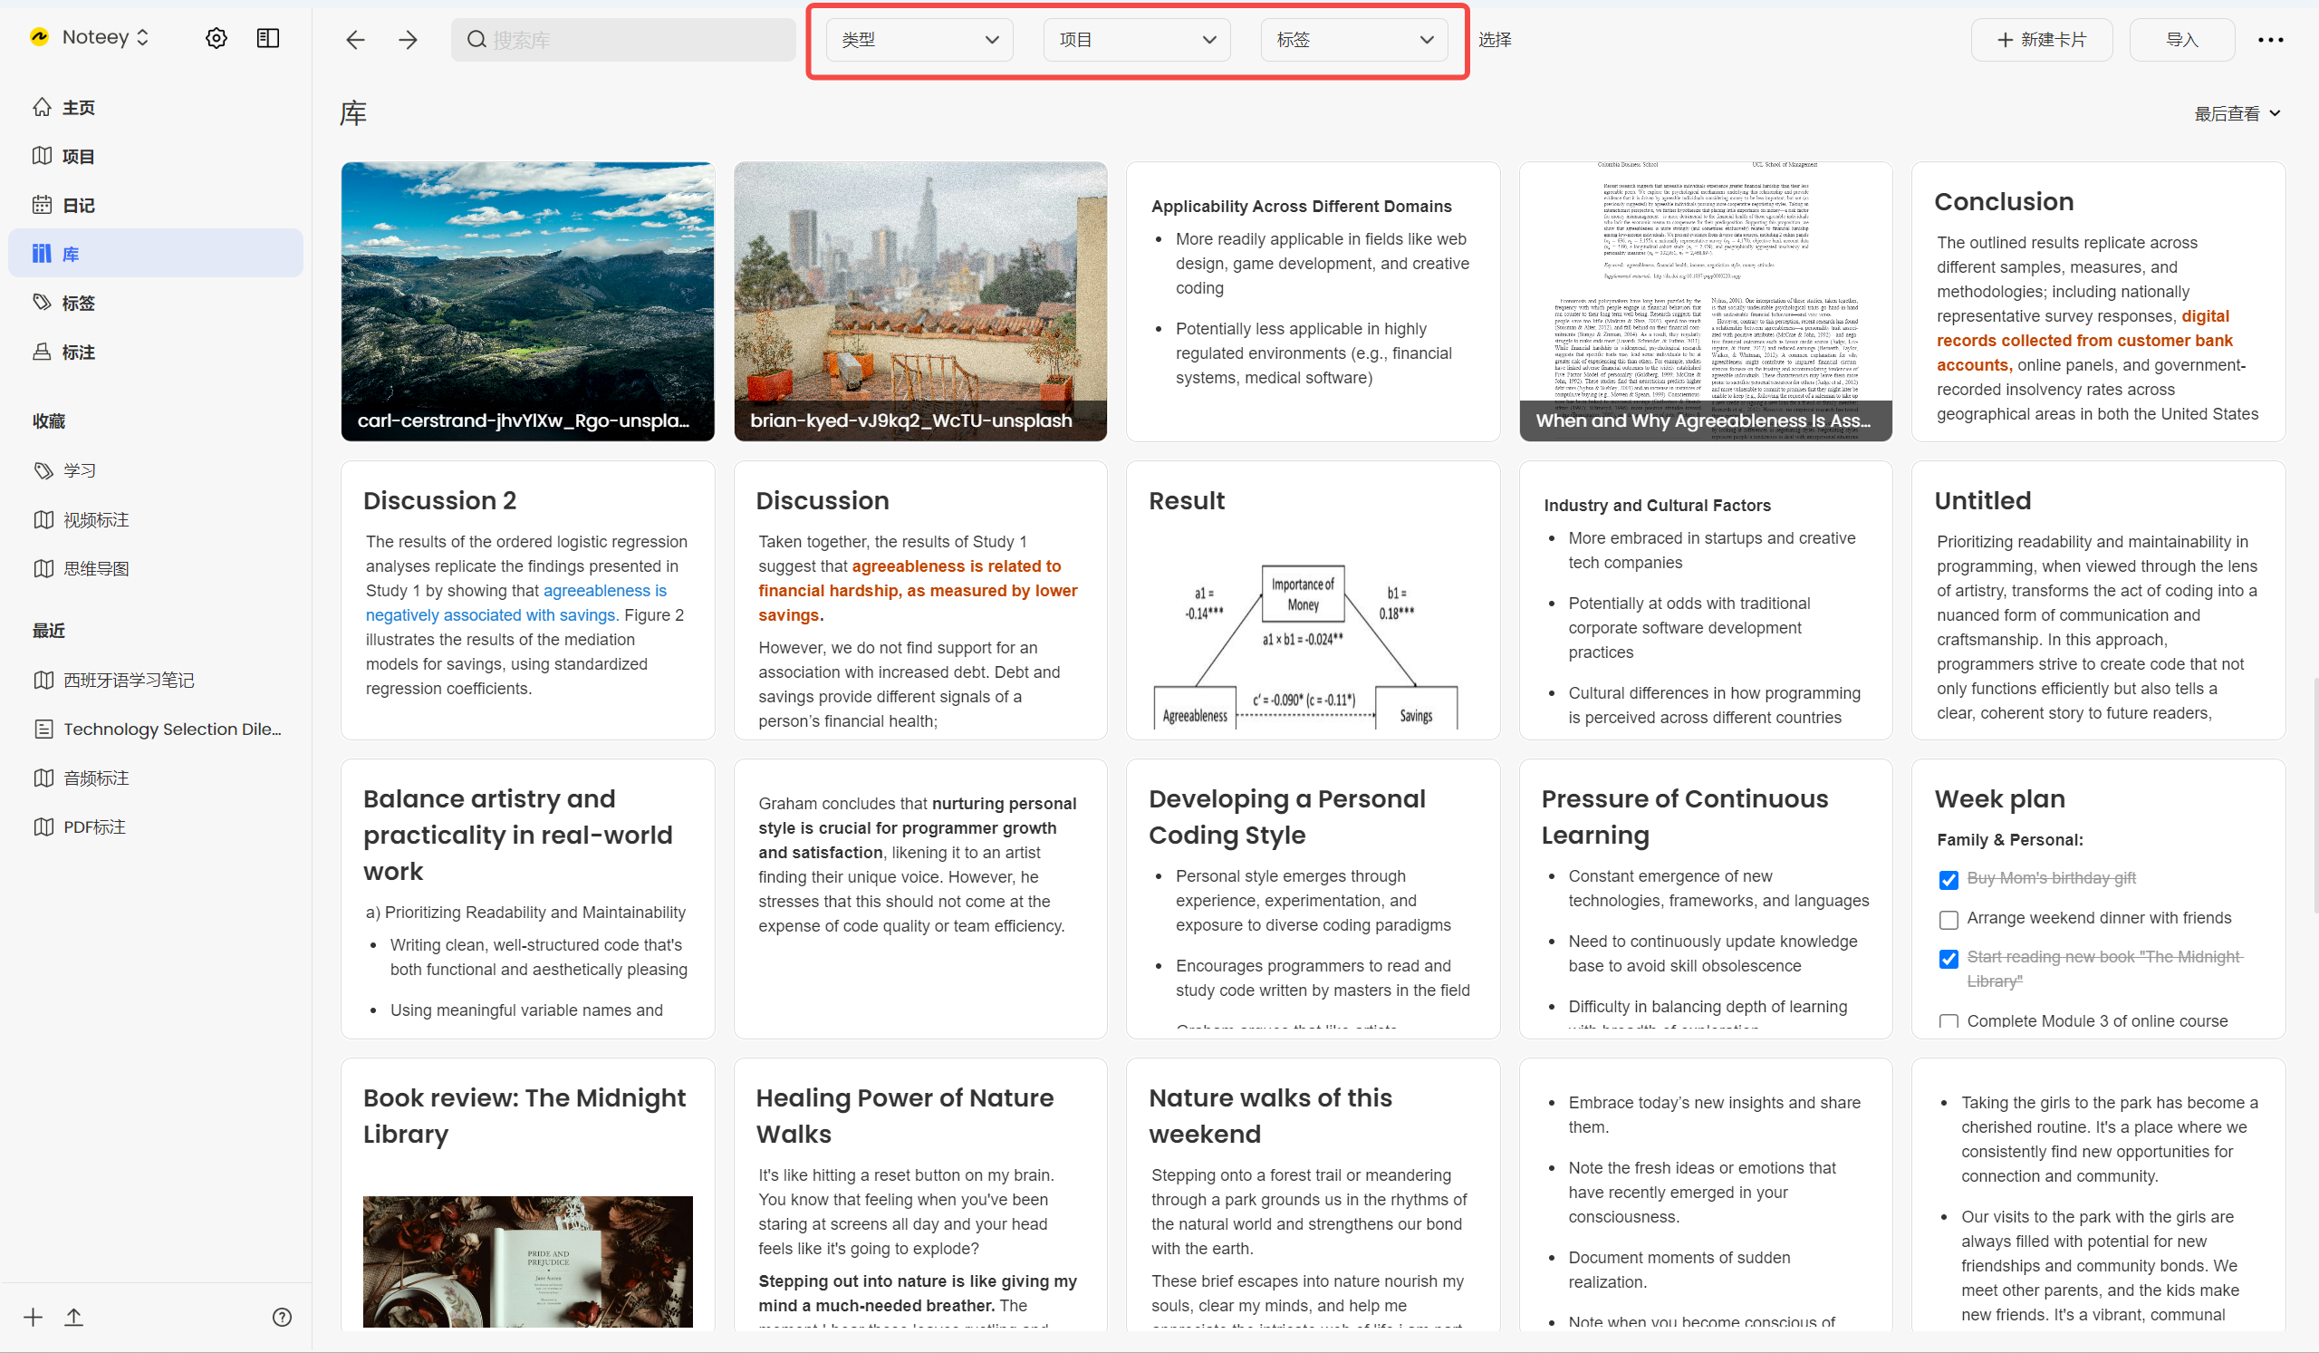
Task: Open recent item 音频标注
Action: [156, 778]
